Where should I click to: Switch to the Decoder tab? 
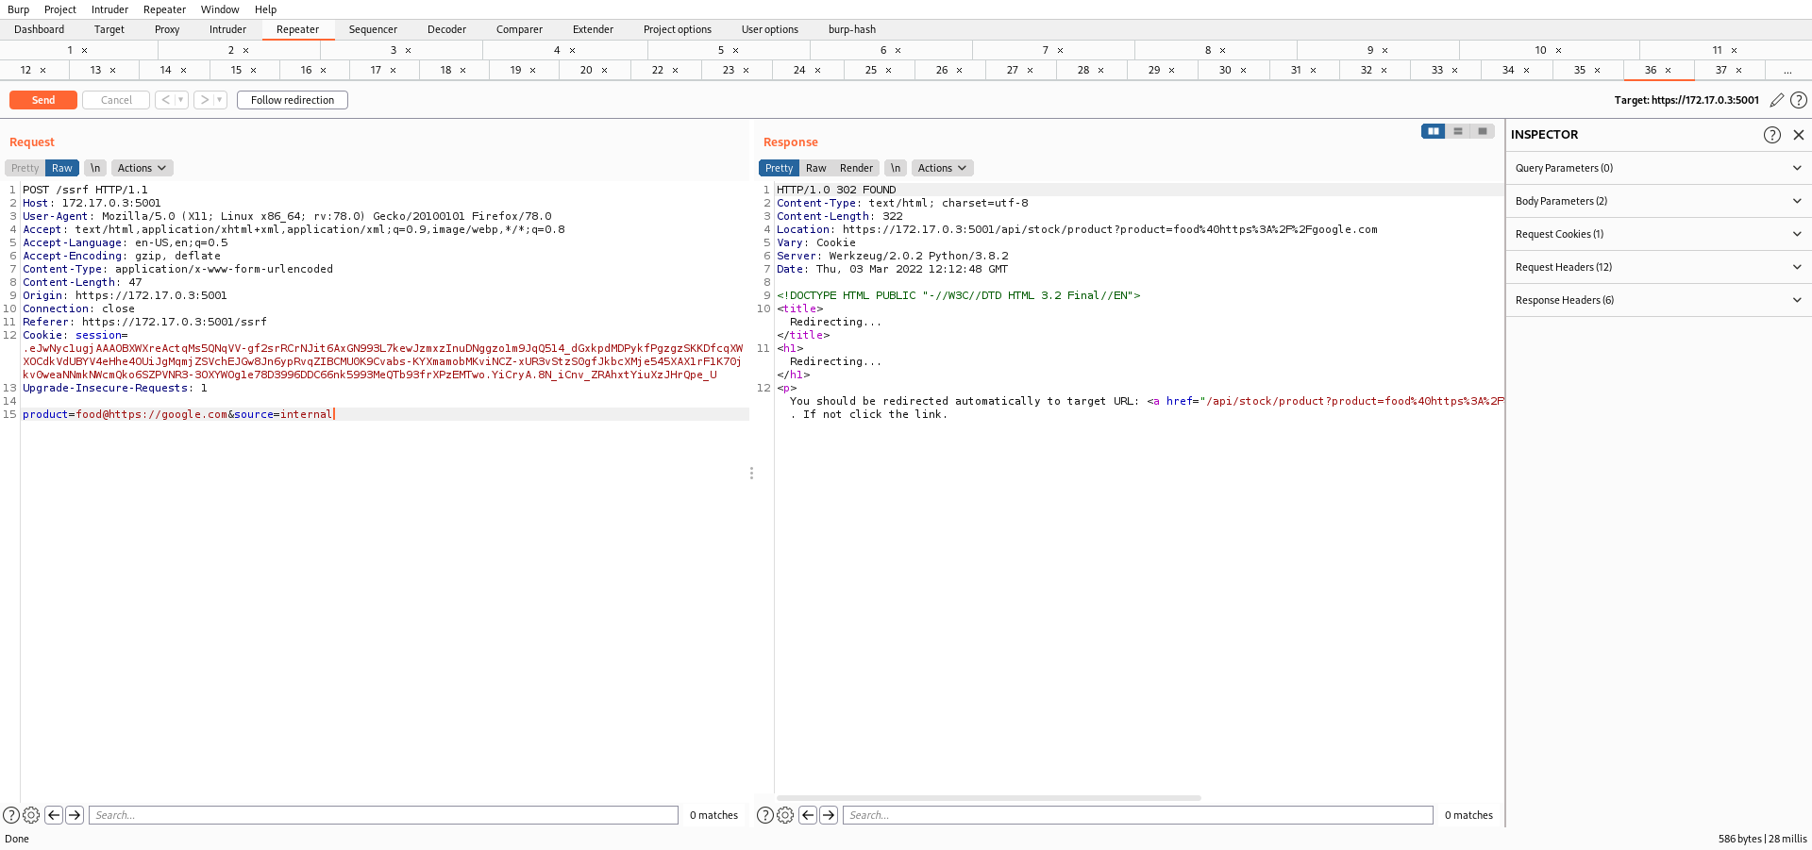[446, 29]
